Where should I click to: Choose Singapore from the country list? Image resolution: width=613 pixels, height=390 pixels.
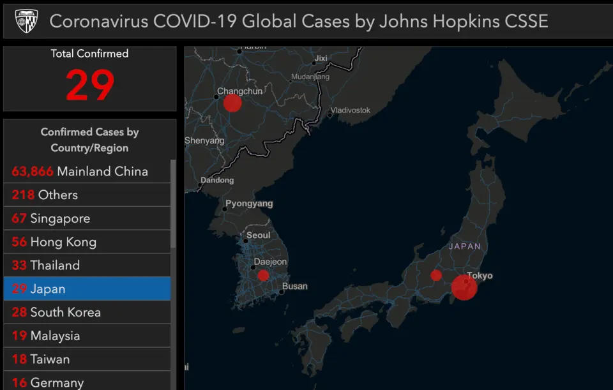tap(87, 218)
